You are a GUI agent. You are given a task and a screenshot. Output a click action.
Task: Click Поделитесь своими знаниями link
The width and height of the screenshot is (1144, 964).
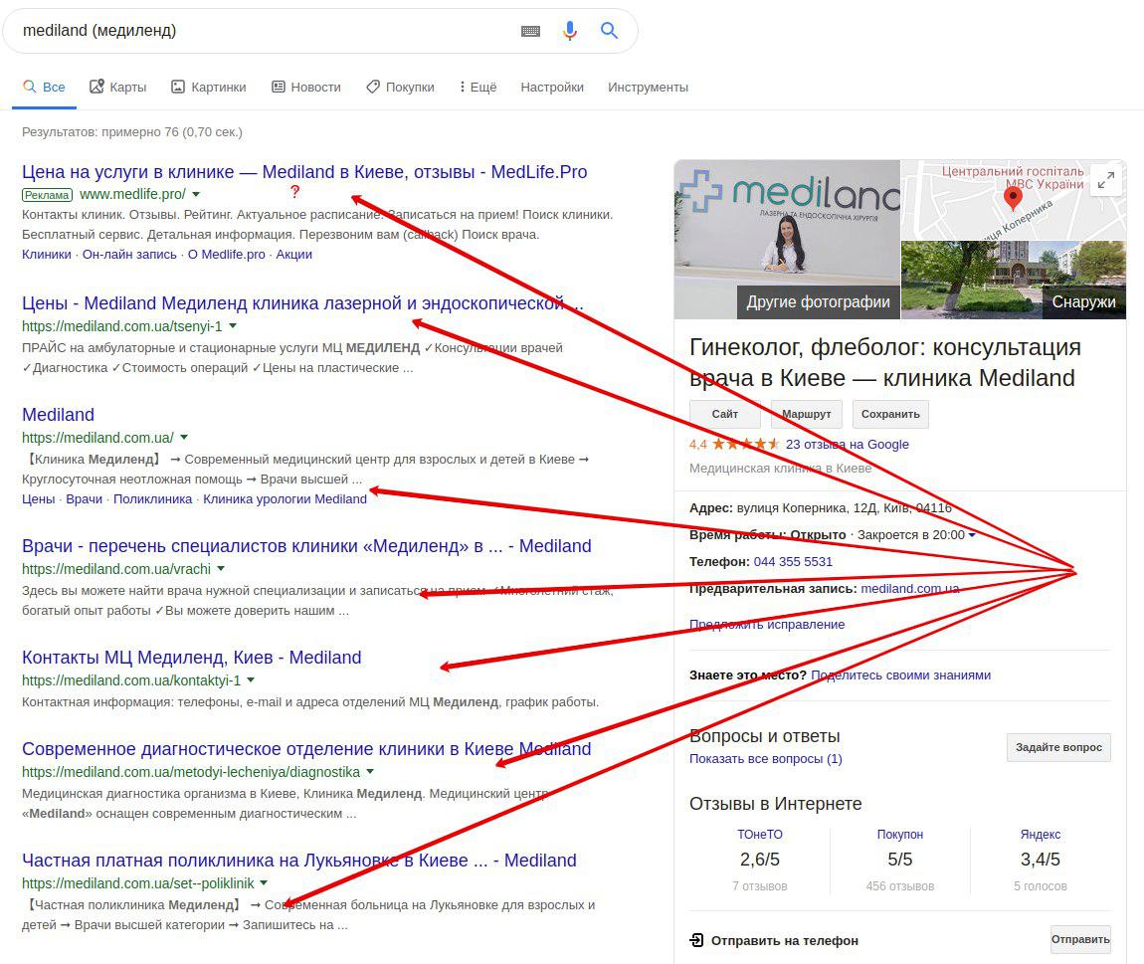click(901, 675)
